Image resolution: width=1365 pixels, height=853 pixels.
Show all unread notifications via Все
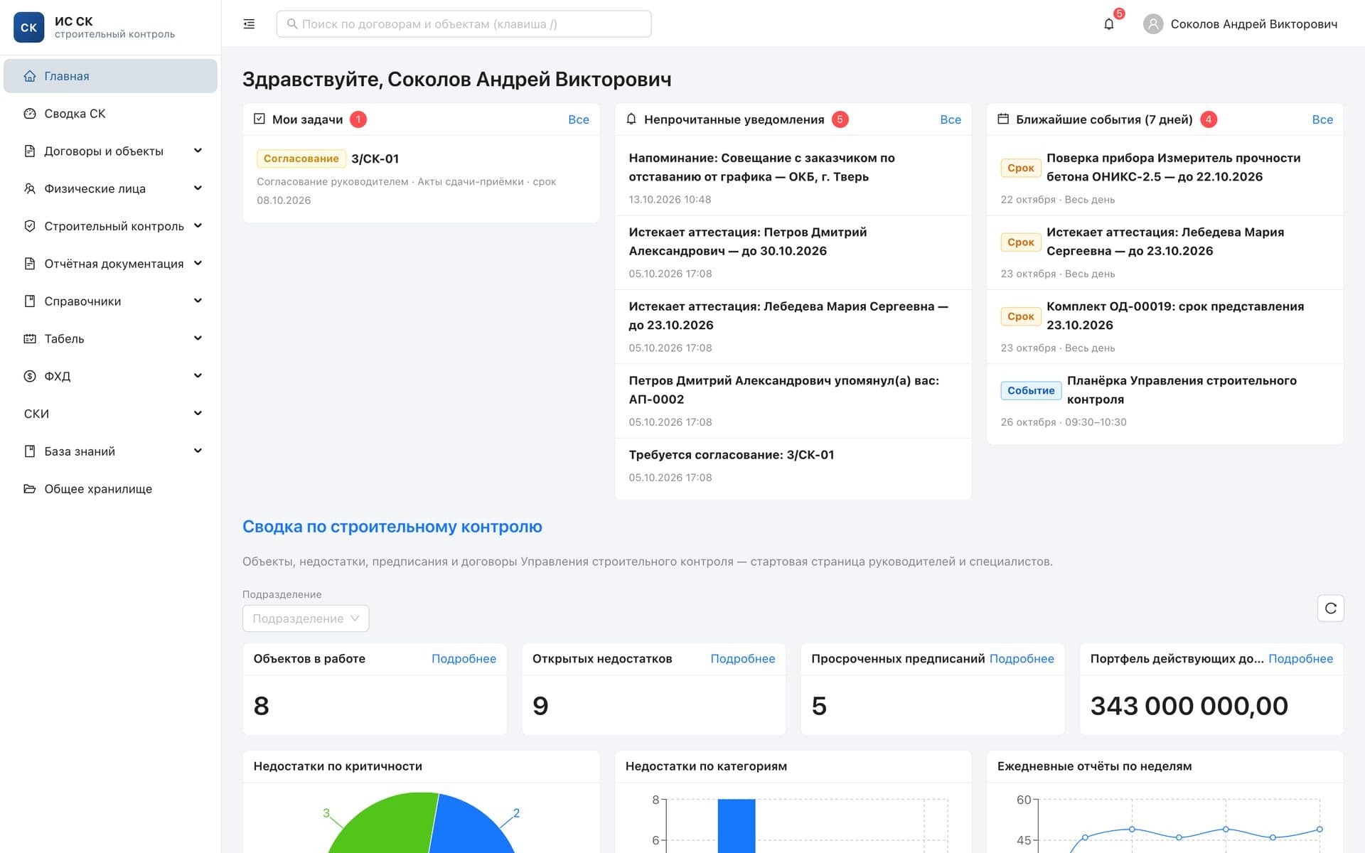[950, 119]
